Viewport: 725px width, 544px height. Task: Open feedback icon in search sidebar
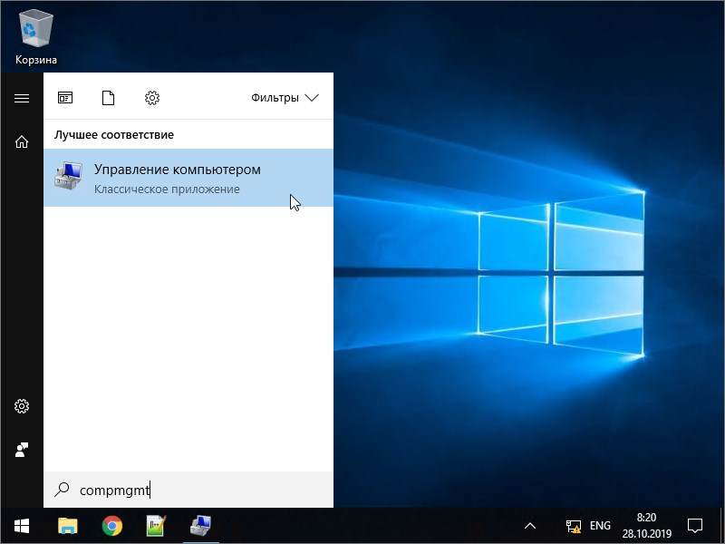click(22, 450)
